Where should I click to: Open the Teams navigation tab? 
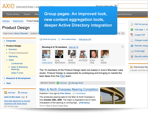(x=27, y=14)
